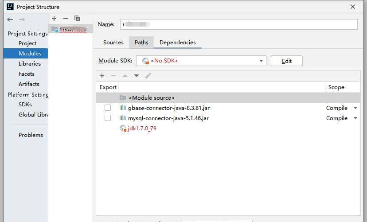Add a new module with plus icon

(54, 19)
